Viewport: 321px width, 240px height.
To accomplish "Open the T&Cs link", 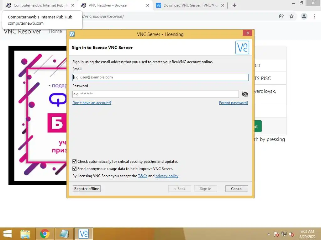I will tap(143, 176).
